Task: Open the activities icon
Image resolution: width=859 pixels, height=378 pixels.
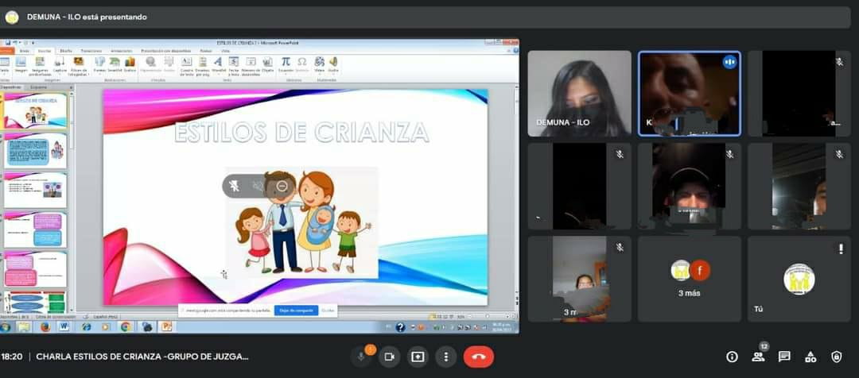Action: (810, 357)
